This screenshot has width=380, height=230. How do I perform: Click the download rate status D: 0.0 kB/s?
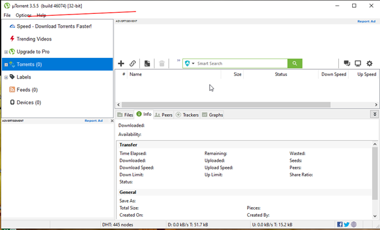tap(188, 225)
